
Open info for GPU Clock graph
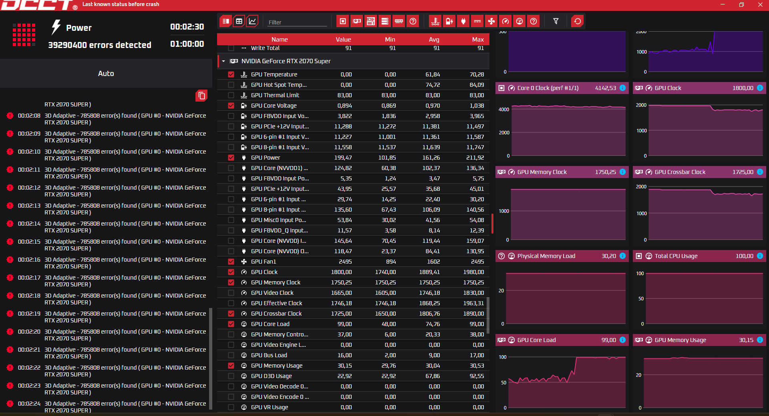[760, 88]
